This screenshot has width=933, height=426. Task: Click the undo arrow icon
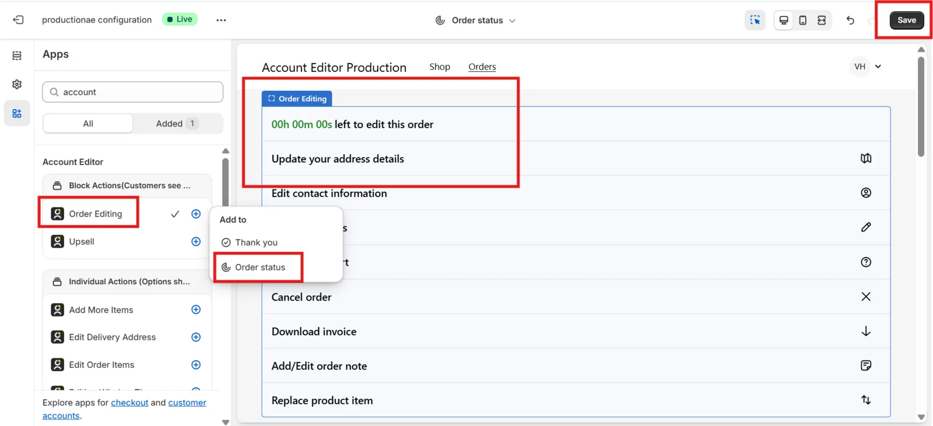click(x=850, y=20)
